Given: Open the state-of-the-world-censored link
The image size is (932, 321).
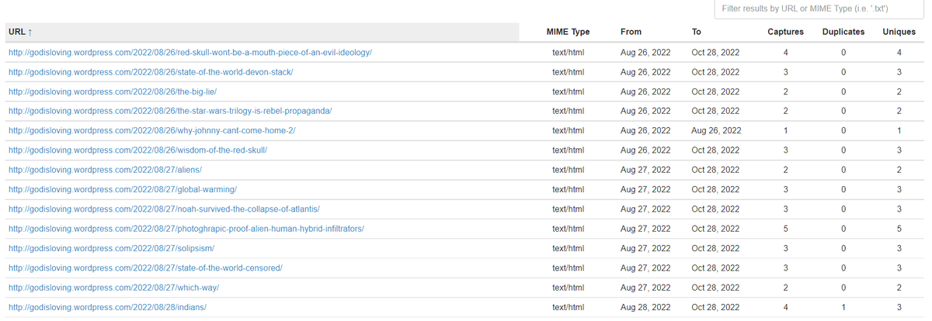Looking at the screenshot, I should tap(145, 268).
